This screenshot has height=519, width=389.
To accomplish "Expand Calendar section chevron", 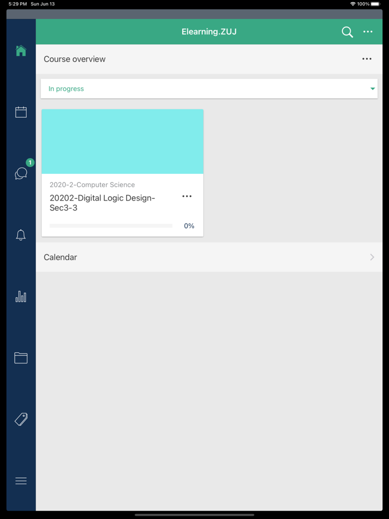I will (372, 257).
